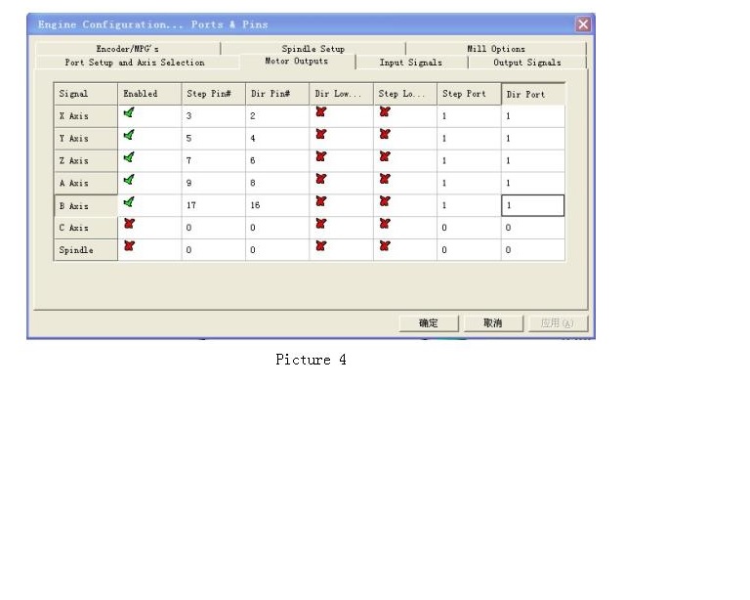Open the Spindle Setup tab
This screenshot has height=600, width=750.
pyautogui.click(x=312, y=49)
